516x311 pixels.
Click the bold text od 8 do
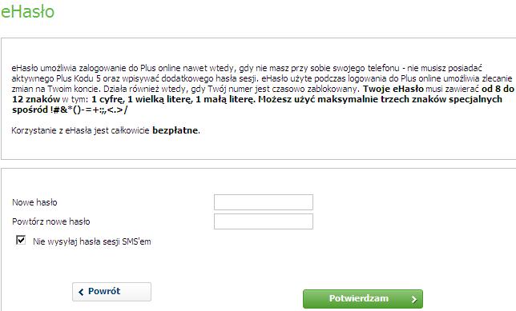click(498, 89)
